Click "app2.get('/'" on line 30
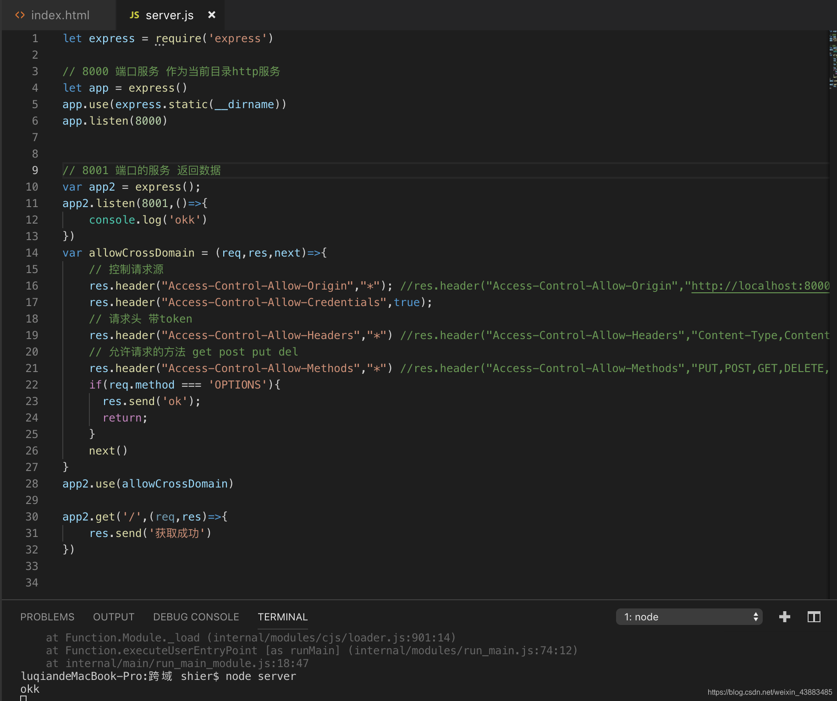837x701 pixels. tap(102, 517)
